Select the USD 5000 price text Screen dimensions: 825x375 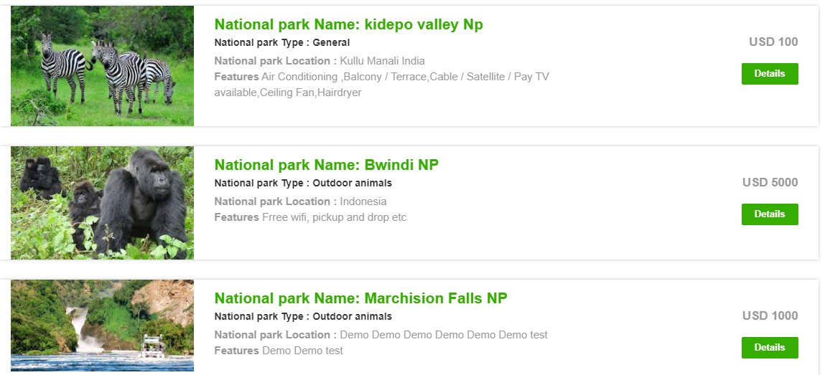(x=770, y=183)
